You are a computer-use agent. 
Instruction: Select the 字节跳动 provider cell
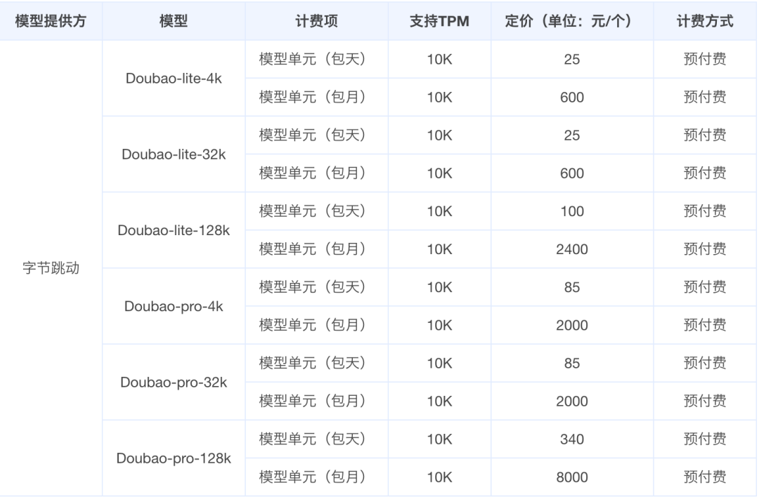click(x=51, y=268)
